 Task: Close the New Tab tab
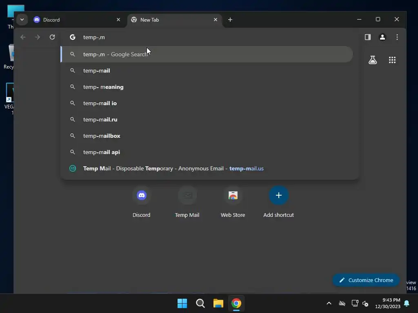(x=216, y=20)
